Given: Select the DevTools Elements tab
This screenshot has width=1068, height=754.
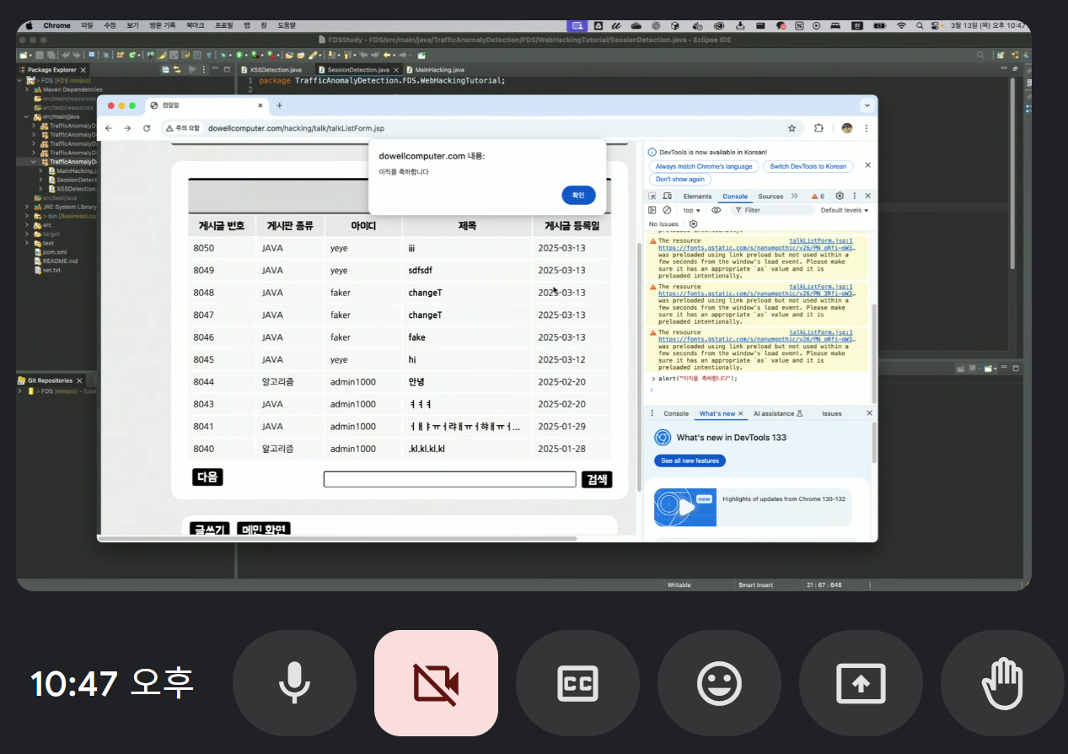Looking at the screenshot, I should tap(697, 197).
